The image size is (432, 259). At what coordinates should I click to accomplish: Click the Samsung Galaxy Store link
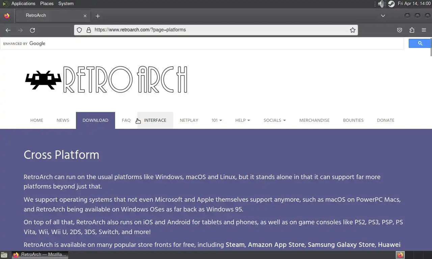341,245
